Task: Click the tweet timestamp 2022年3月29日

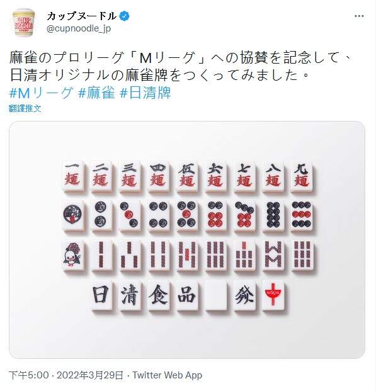Action: 90,375
